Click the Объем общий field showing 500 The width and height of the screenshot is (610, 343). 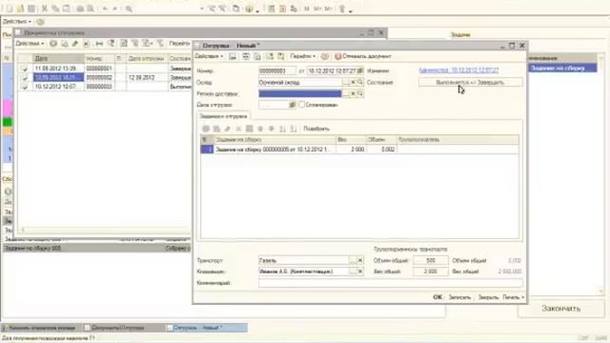(430, 260)
